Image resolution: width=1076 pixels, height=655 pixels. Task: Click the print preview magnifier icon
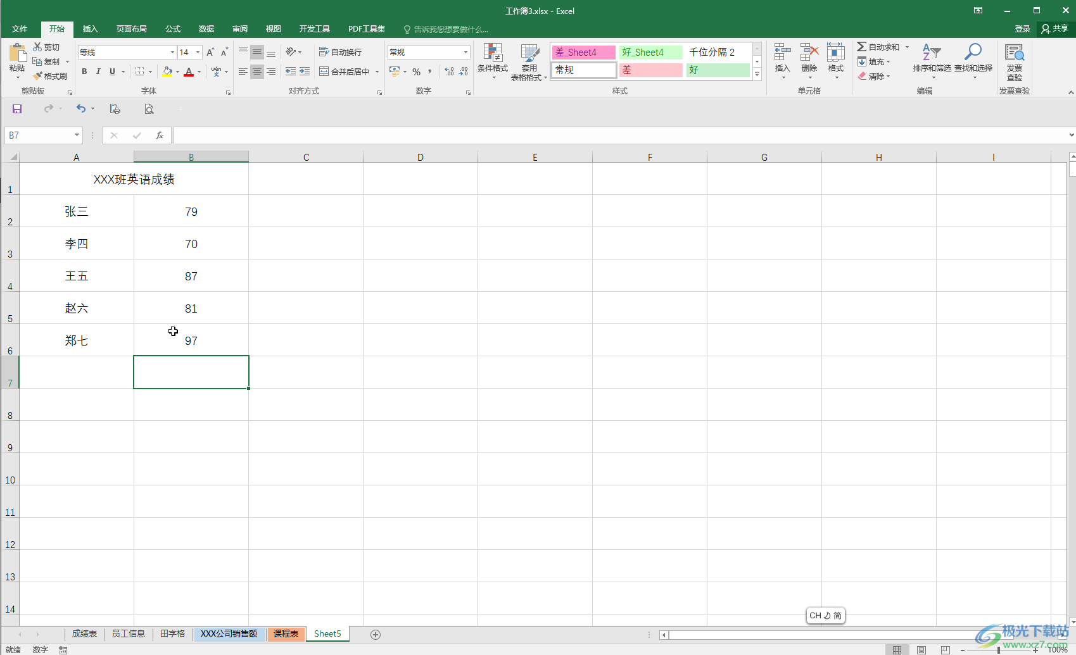pyautogui.click(x=149, y=109)
